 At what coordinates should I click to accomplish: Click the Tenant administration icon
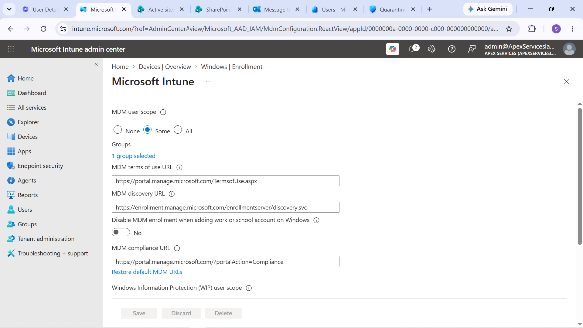11,239
